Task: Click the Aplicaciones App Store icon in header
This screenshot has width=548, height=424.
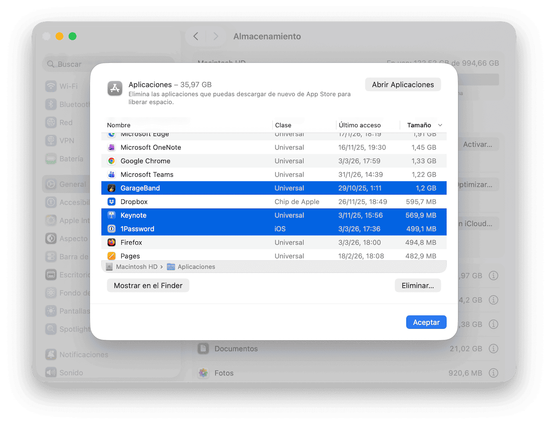Action: tap(115, 88)
